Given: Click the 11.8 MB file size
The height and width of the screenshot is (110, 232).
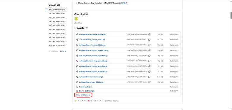Looking at the screenshot, I should pyautogui.click(x=160, y=34).
